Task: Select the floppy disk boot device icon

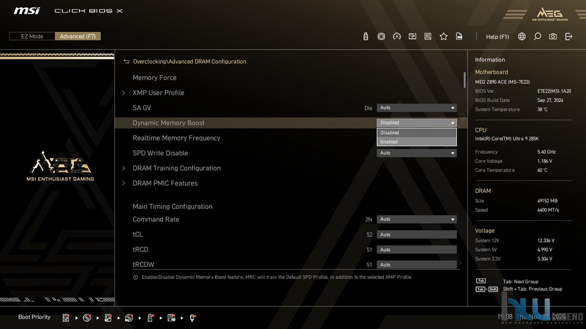Action: click(x=171, y=317)
